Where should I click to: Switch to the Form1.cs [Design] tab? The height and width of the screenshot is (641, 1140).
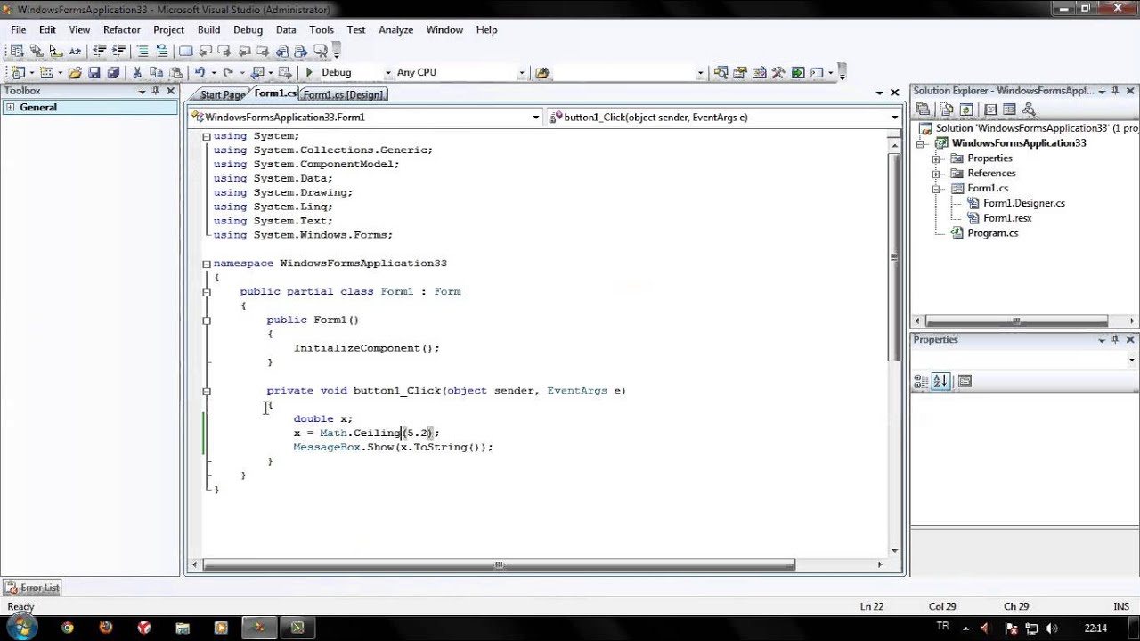[x=343, y=94]
